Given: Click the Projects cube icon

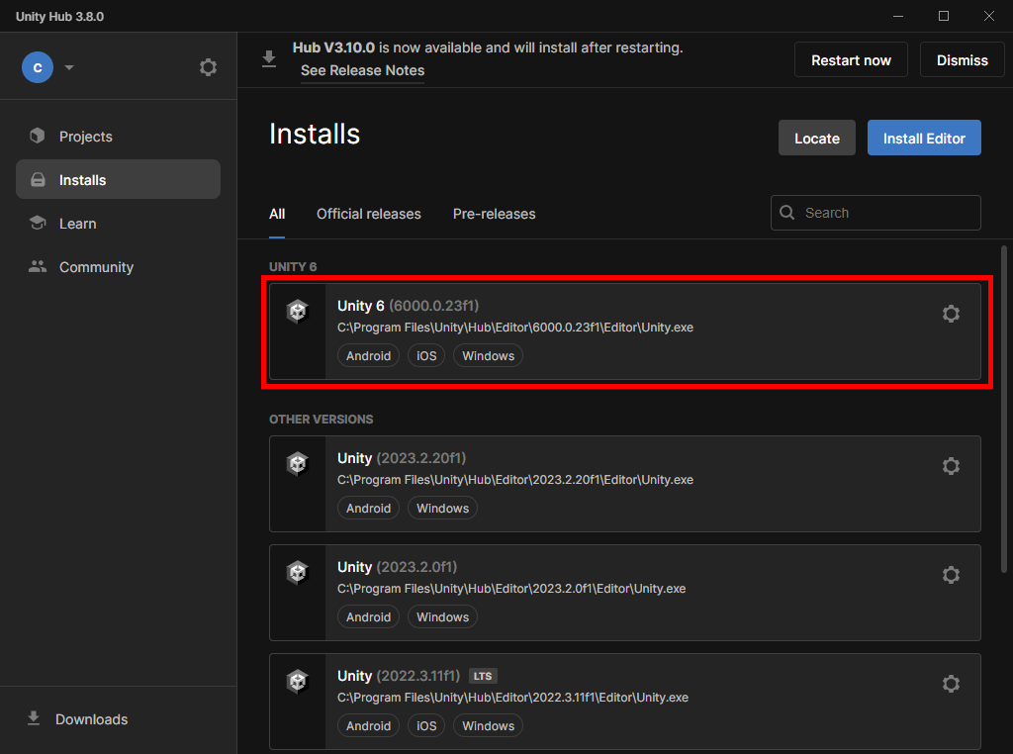Looking at the screenshot, I should pyautogui.click(x=38, y=136).
